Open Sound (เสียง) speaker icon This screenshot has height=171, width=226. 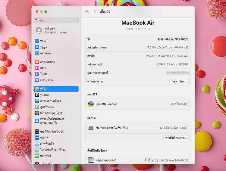(x=37, y=68)
